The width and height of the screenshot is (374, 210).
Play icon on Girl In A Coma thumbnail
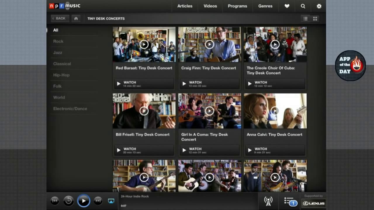(209, 111)
